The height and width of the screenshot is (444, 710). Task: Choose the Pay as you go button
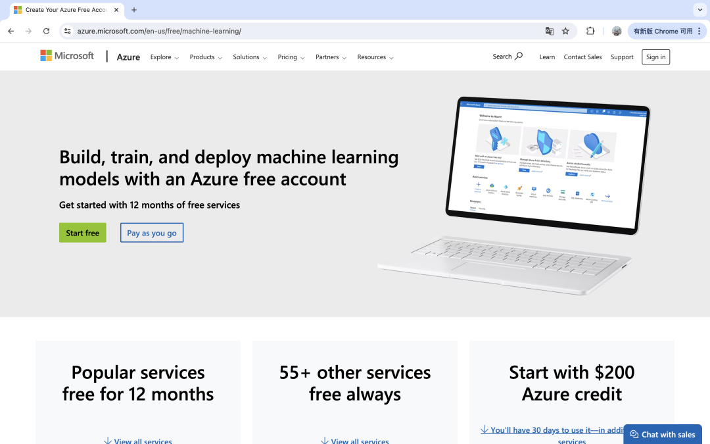coord(152,233)
